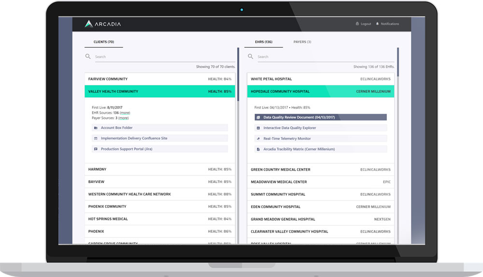483x277 pixels.
Task: Expand the Bayview client row
Action: coord(160,182)
